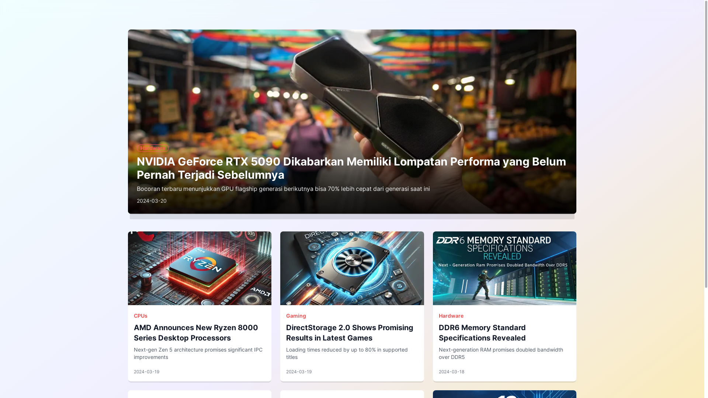Select the Gaming category label

296,316
